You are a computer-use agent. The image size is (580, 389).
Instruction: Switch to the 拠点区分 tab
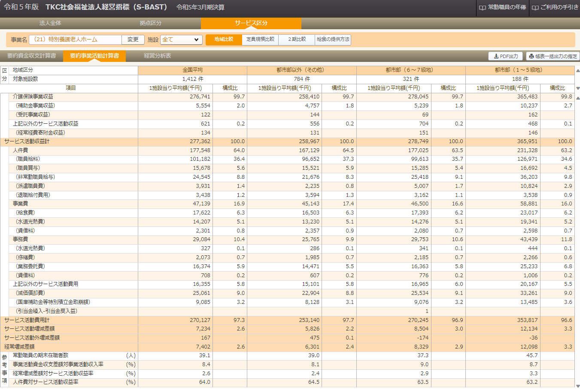tap(151, 23)
